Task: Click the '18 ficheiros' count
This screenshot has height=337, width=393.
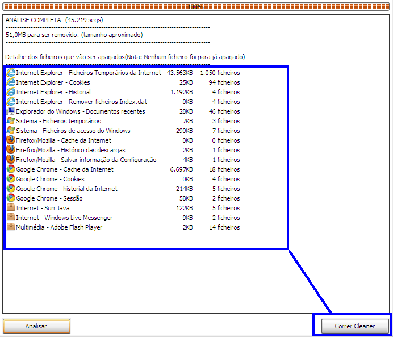Action: [224, 169]
